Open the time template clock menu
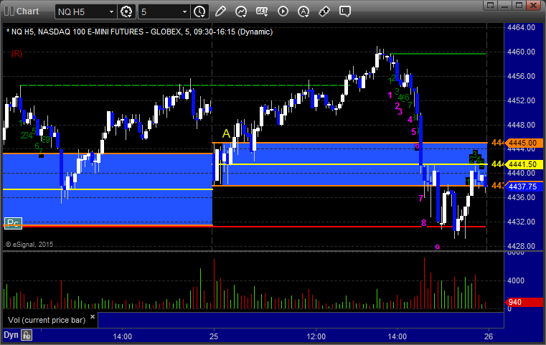Viewport: 546px width, 345px height. point(200,11)
